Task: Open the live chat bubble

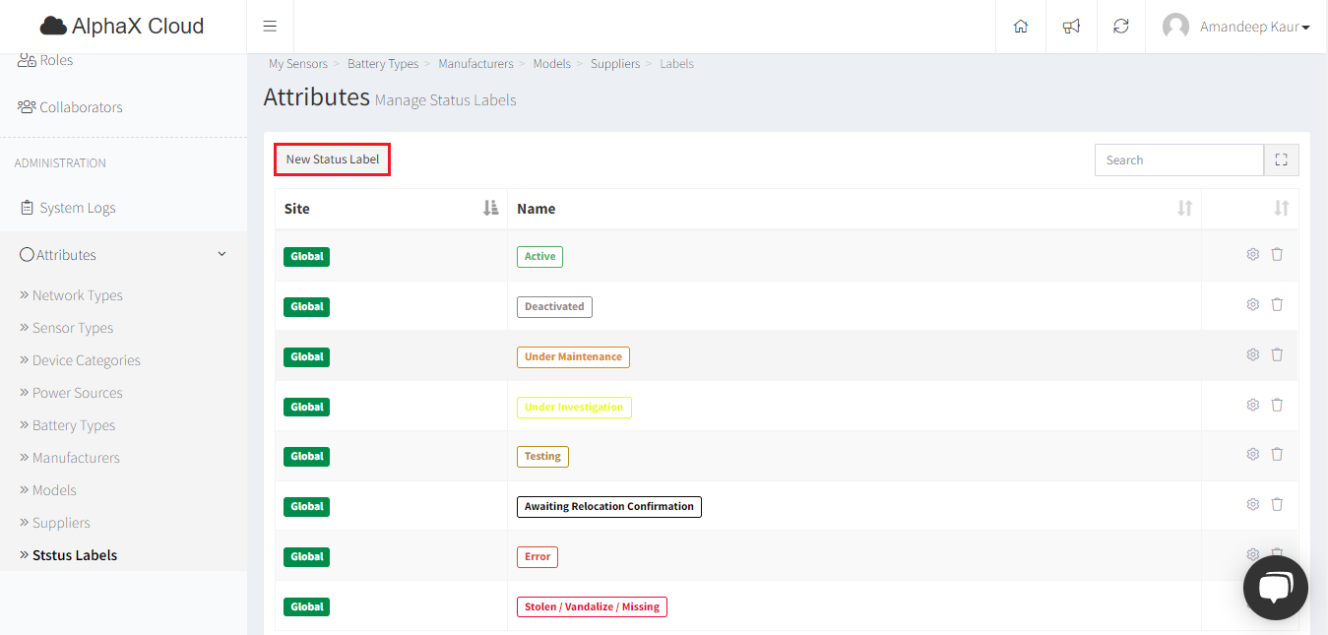Action: 1275,588
